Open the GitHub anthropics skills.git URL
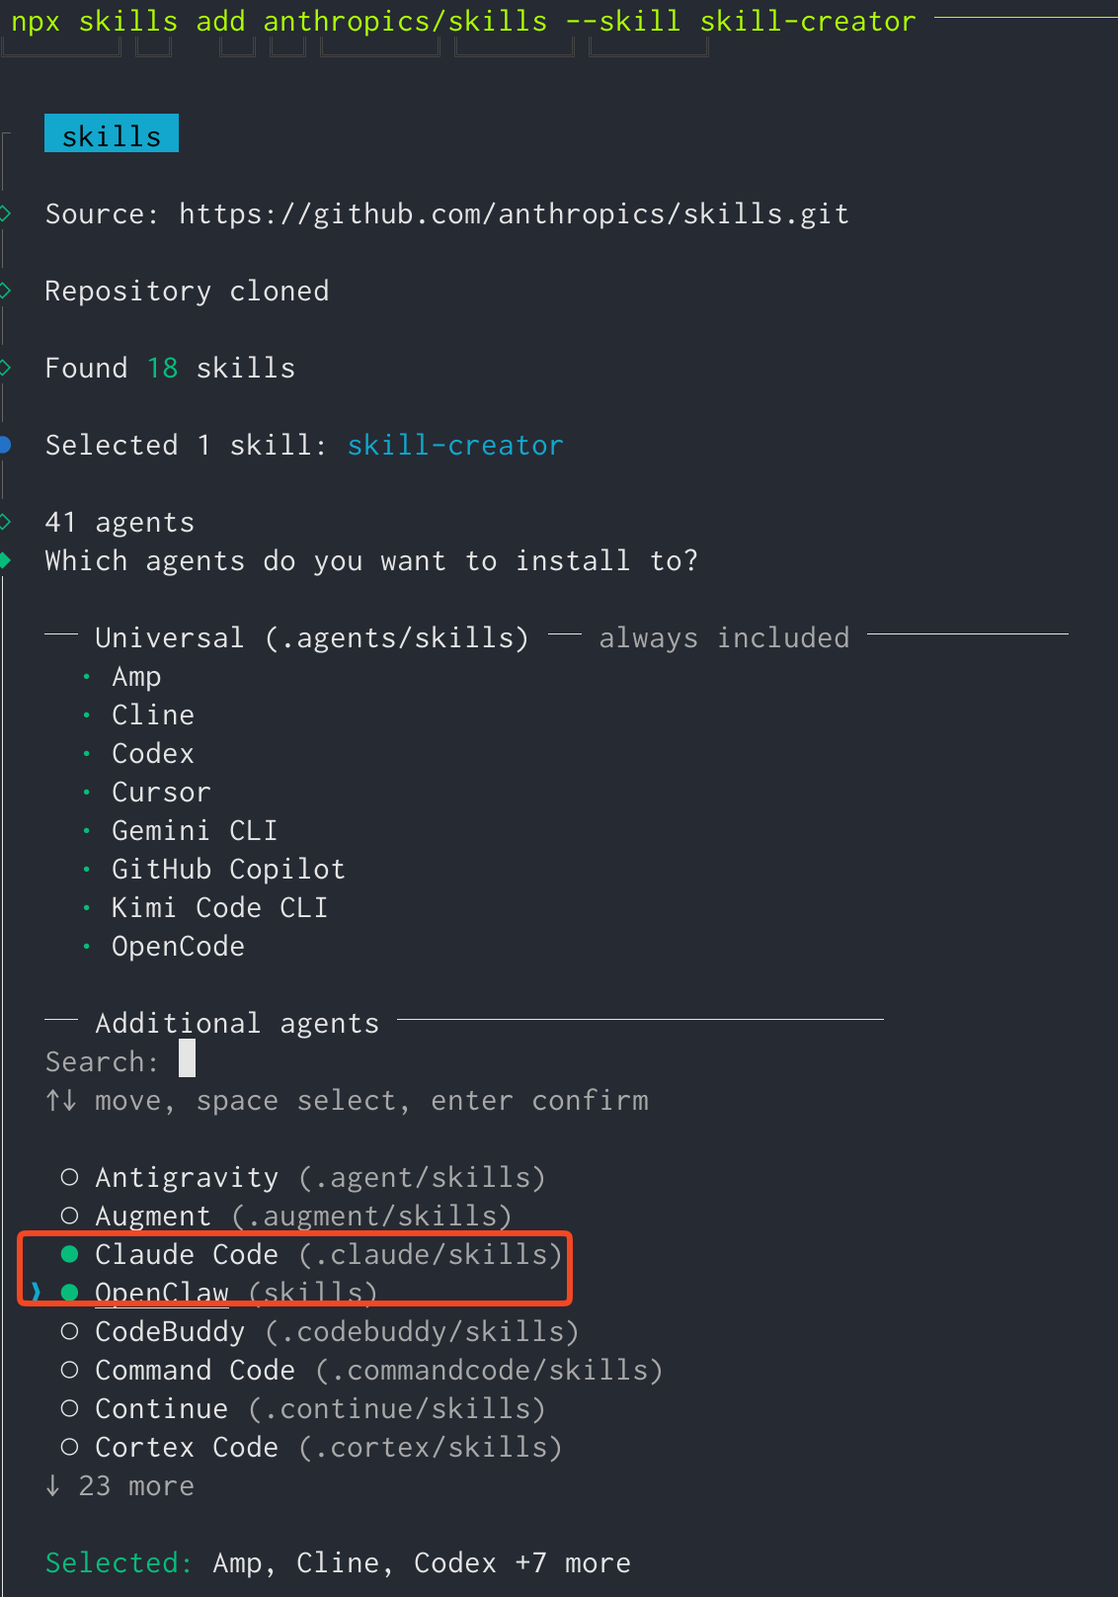The width and height of the screenshot is (1118, 1597). coord(514,214)
